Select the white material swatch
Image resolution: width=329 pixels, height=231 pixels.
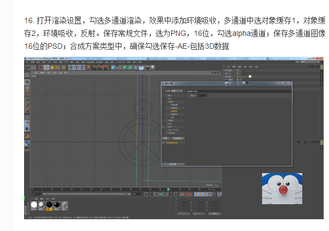[34, 205]
